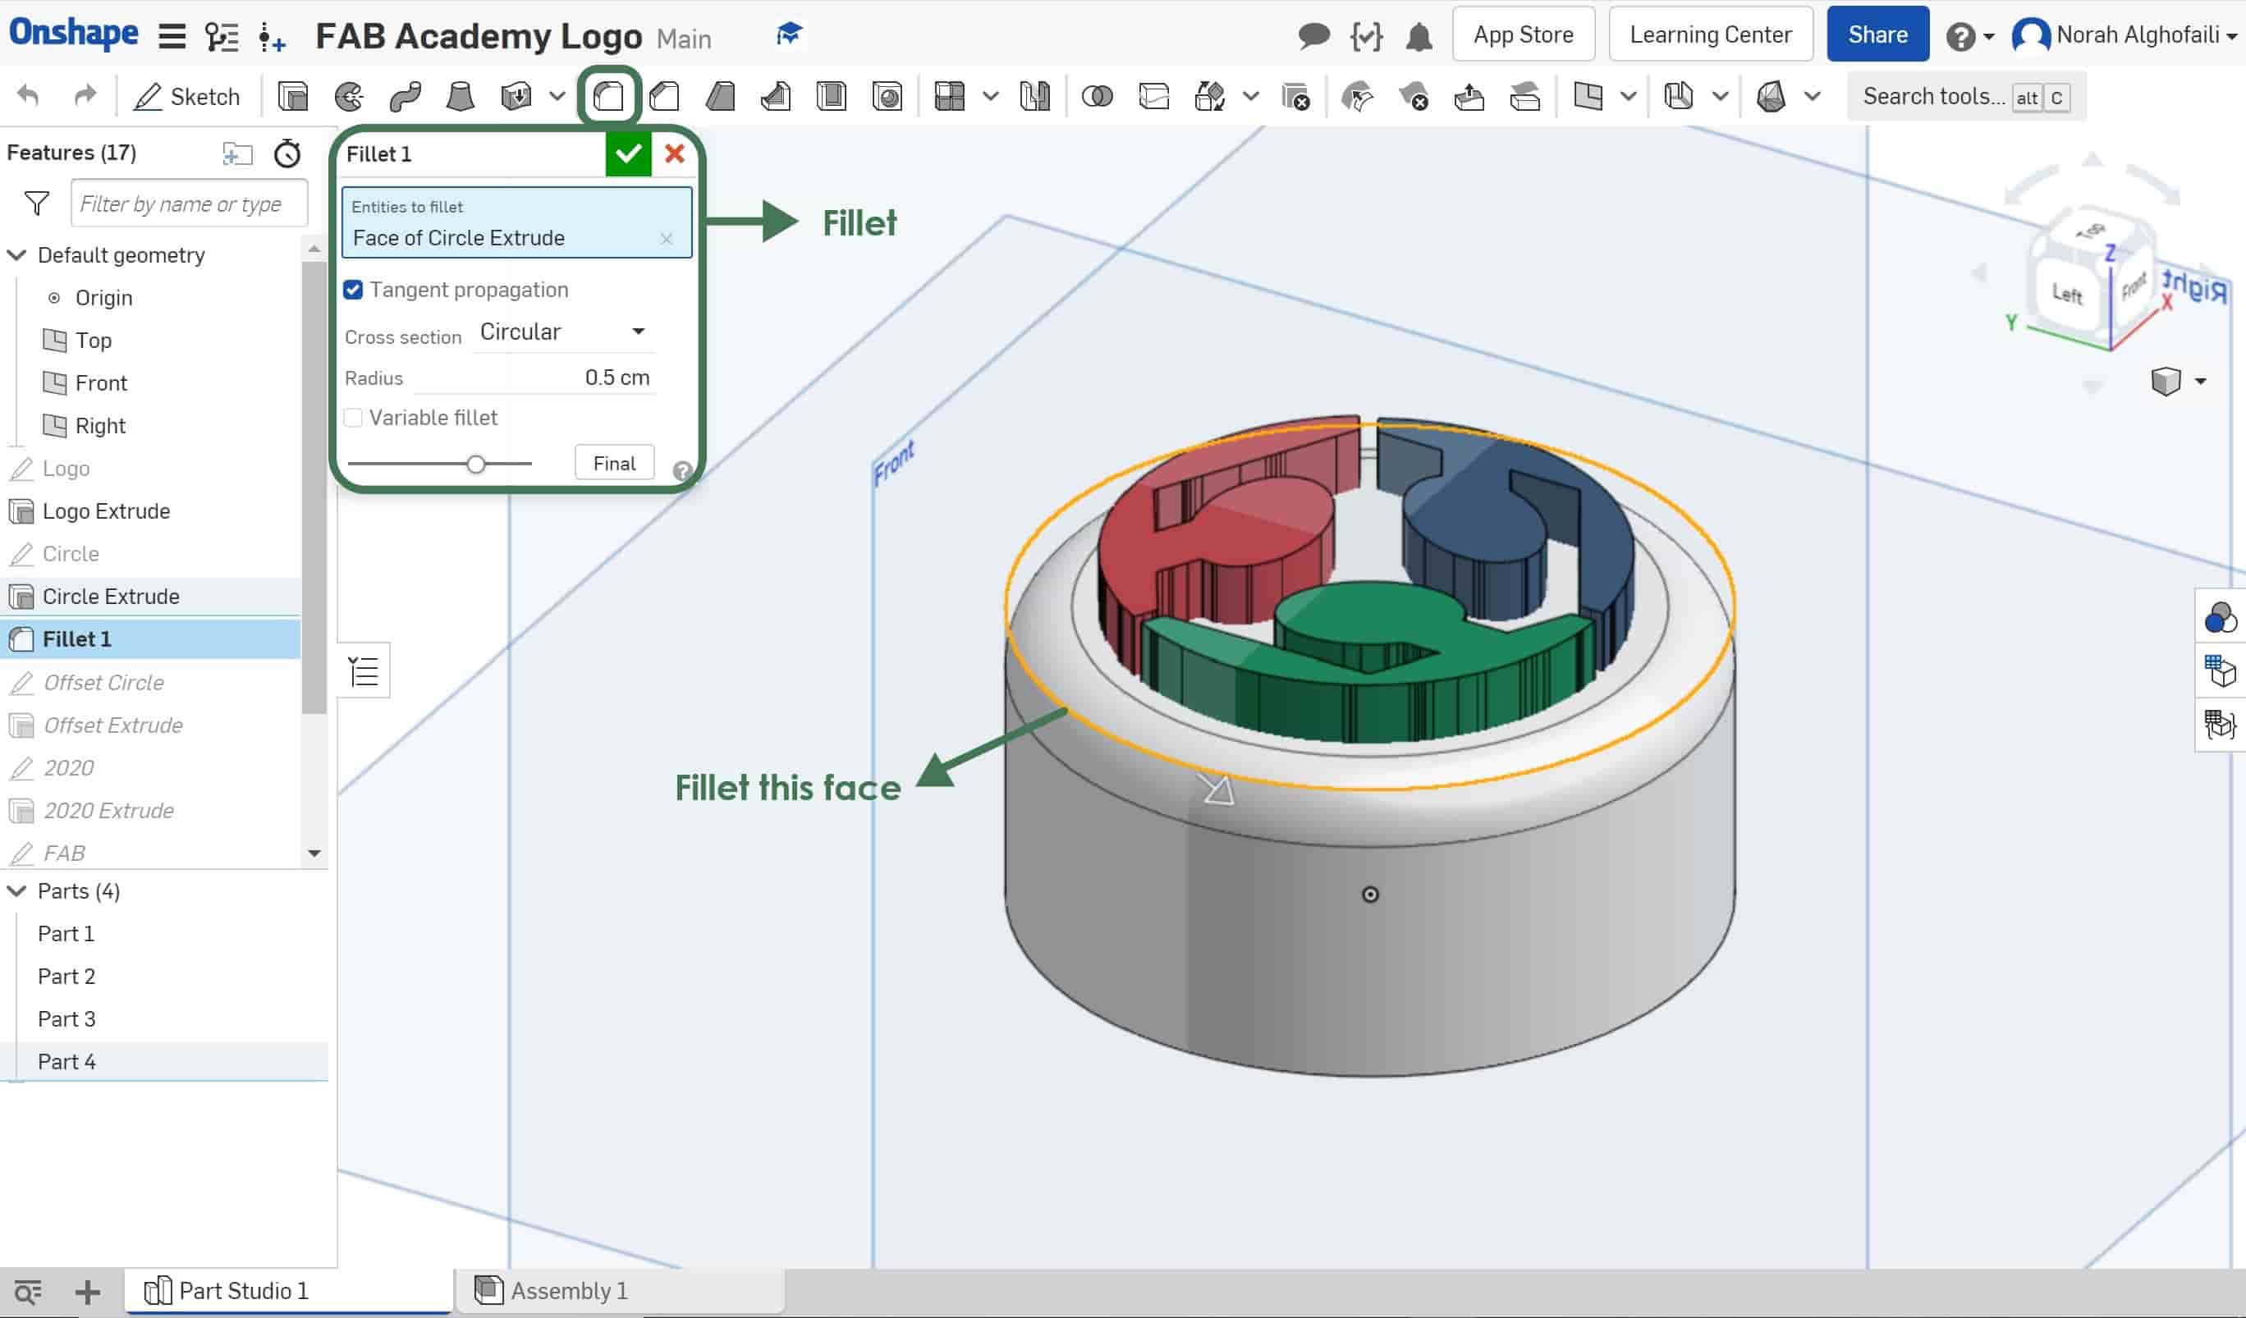This screenshot has width=2246, height=1318.
Task: Click the Share button
Action: pyautogui.click(x=1878, y=34)
